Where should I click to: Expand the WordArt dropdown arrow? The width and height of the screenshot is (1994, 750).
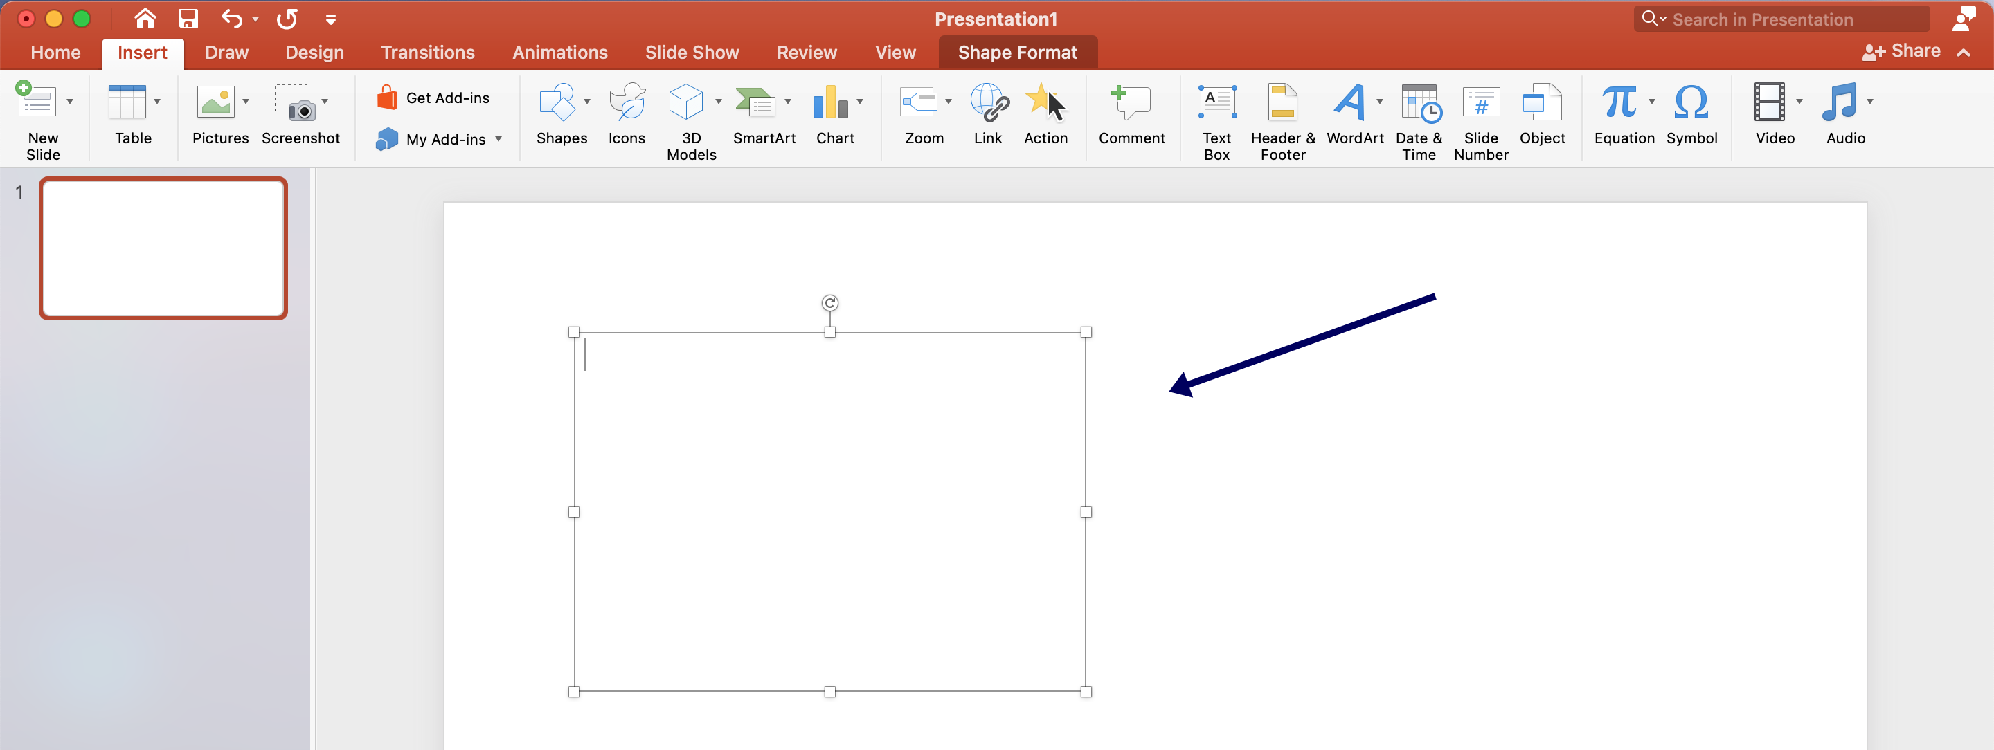tap(1379, 101)
